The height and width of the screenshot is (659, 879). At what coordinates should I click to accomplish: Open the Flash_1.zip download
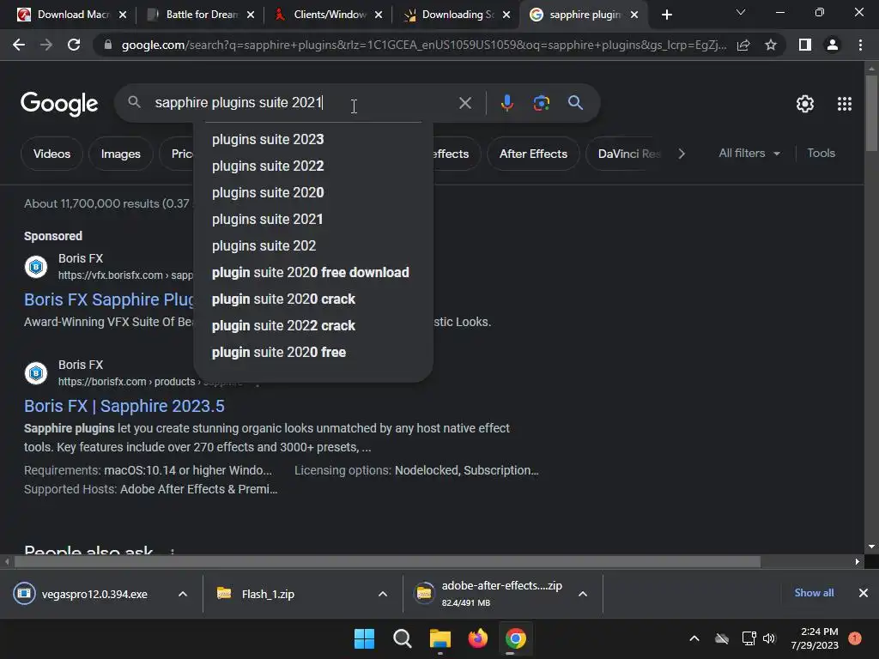coord(268,594)
